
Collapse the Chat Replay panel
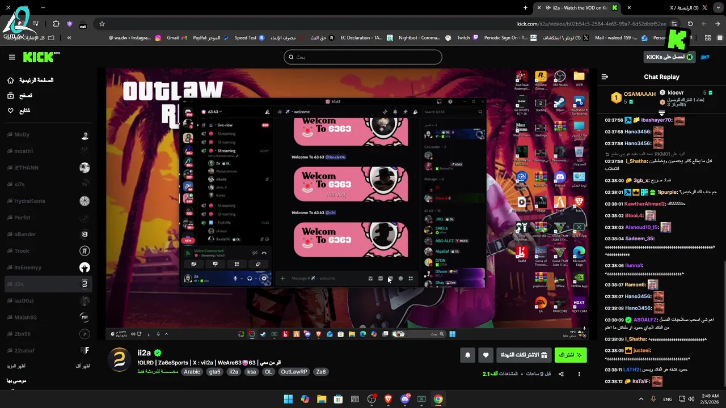click(x=605, y=77)
